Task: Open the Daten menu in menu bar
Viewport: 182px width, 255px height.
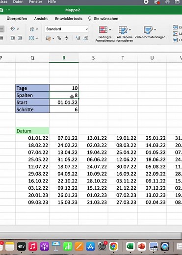Action: click(x=18, y=2)
